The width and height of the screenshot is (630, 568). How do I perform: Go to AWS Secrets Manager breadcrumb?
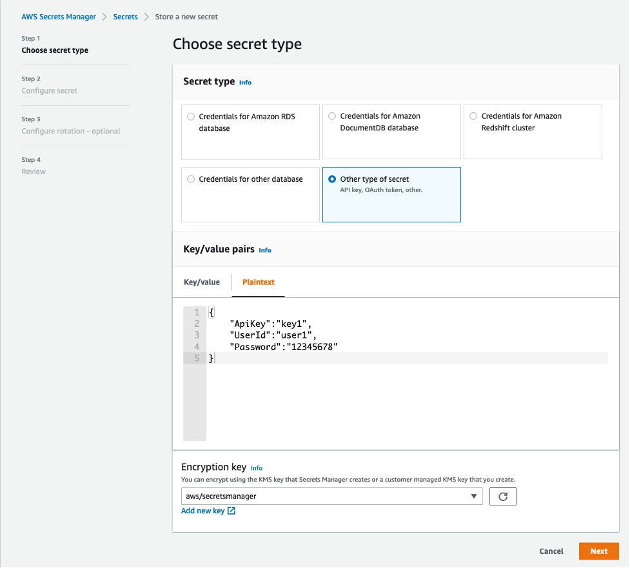[x=59, y=17]
